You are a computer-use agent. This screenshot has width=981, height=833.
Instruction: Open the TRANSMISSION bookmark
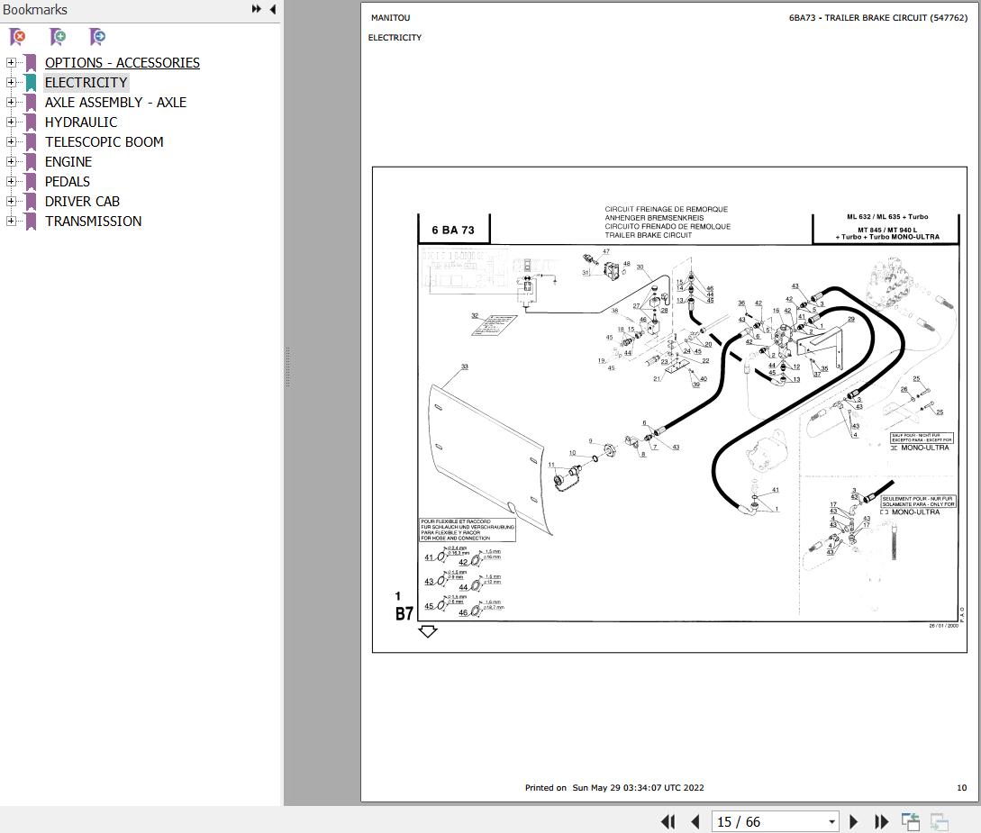[93, 221]
